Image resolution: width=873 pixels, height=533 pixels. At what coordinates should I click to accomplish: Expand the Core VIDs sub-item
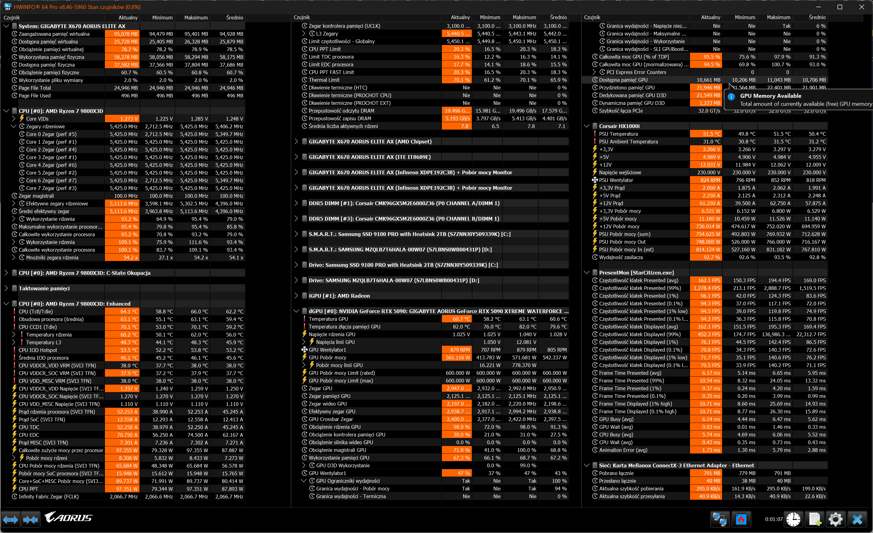(x=14, y=119)
